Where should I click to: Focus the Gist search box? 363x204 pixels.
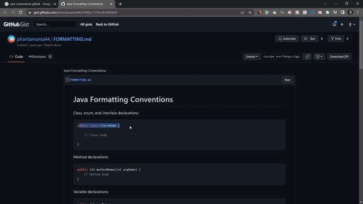(55, 24)
